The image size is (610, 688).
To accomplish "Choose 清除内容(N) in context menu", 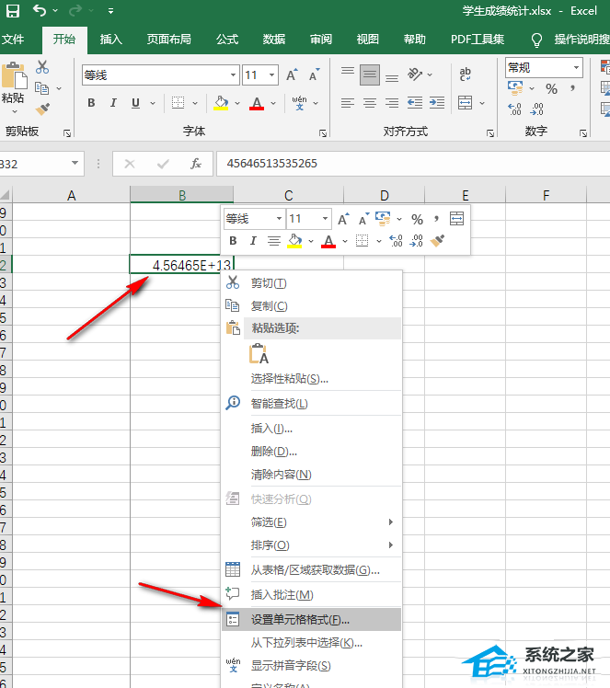I will [x=311, y=475].
